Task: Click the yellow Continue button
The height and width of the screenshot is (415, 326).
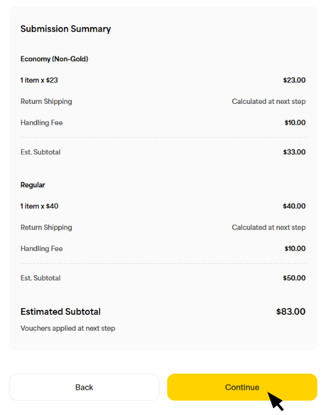Action: pyautogui.click(x=242, y=387)
